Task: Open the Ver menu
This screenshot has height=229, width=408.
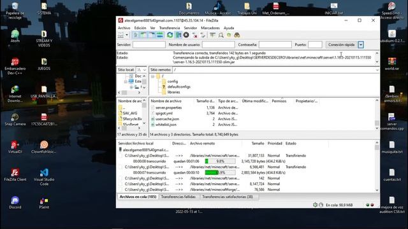Action: click(153, 28)
